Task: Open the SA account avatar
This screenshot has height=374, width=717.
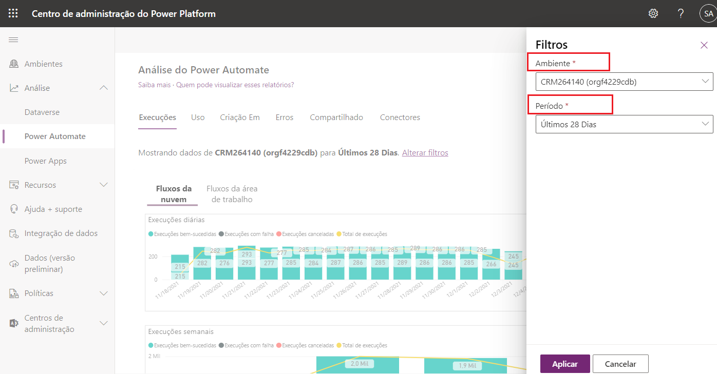Action: pos(708,14)
